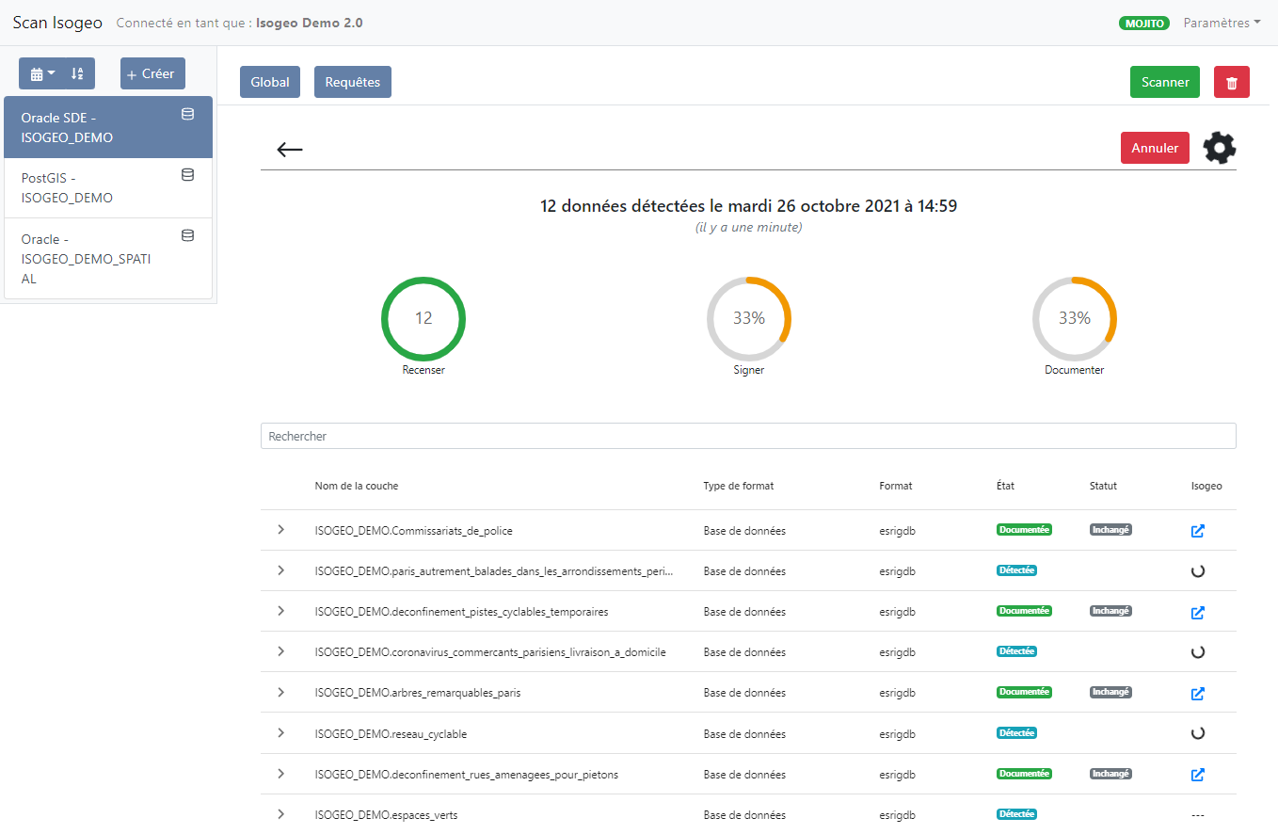Click ISOGEO_DEMO.reseau_cyclable layer name
Viewport: 1278px width, 834px height.
pyautogui.click(x=391, y=734)
